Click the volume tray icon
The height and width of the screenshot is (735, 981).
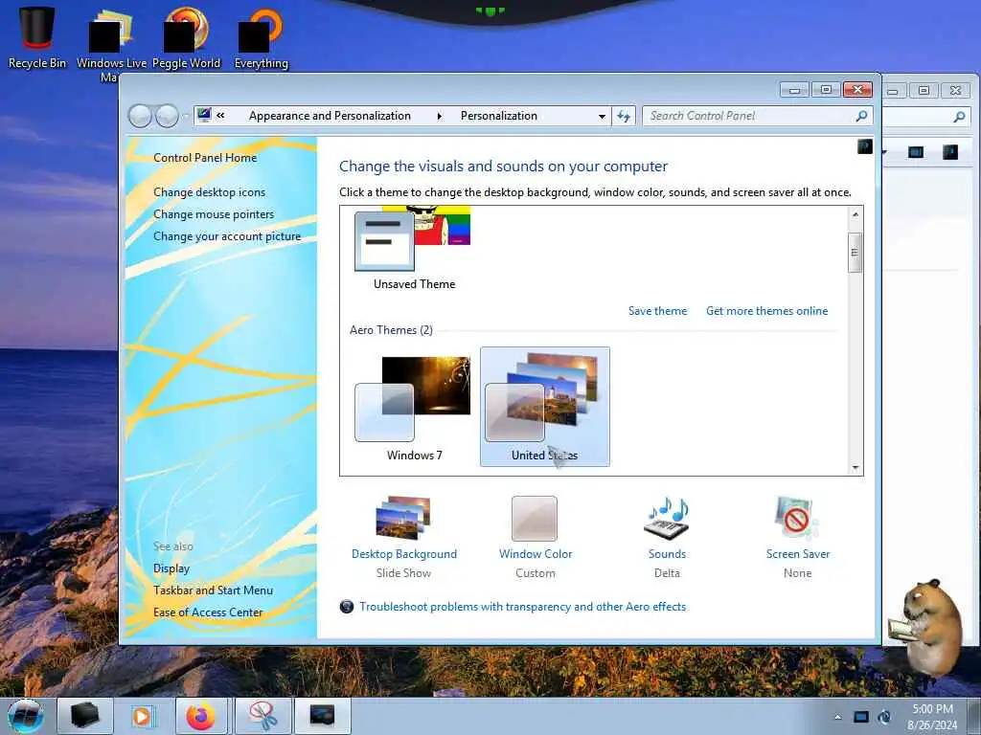884,717
